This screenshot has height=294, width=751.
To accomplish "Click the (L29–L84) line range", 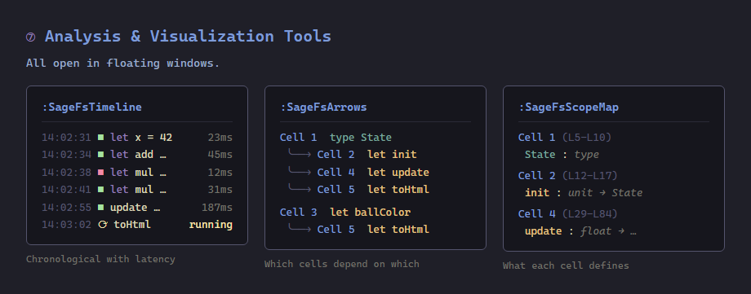I will pos(589,213).
